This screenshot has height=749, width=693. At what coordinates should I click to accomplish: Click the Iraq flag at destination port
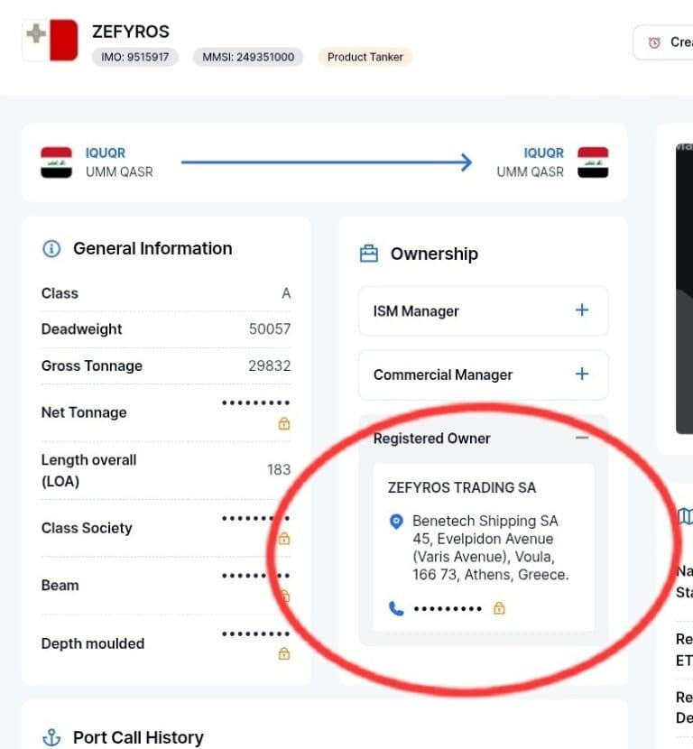pyautogui.click(x=593, y=162)
